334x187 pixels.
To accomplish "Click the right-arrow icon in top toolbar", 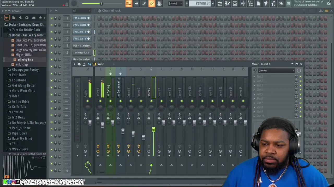I will point(136,3).
